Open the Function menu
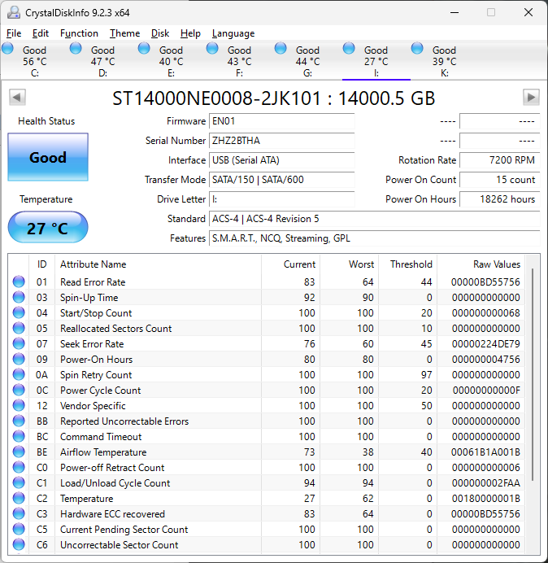This screenshot has height=563, width=548. click(79, 33)
